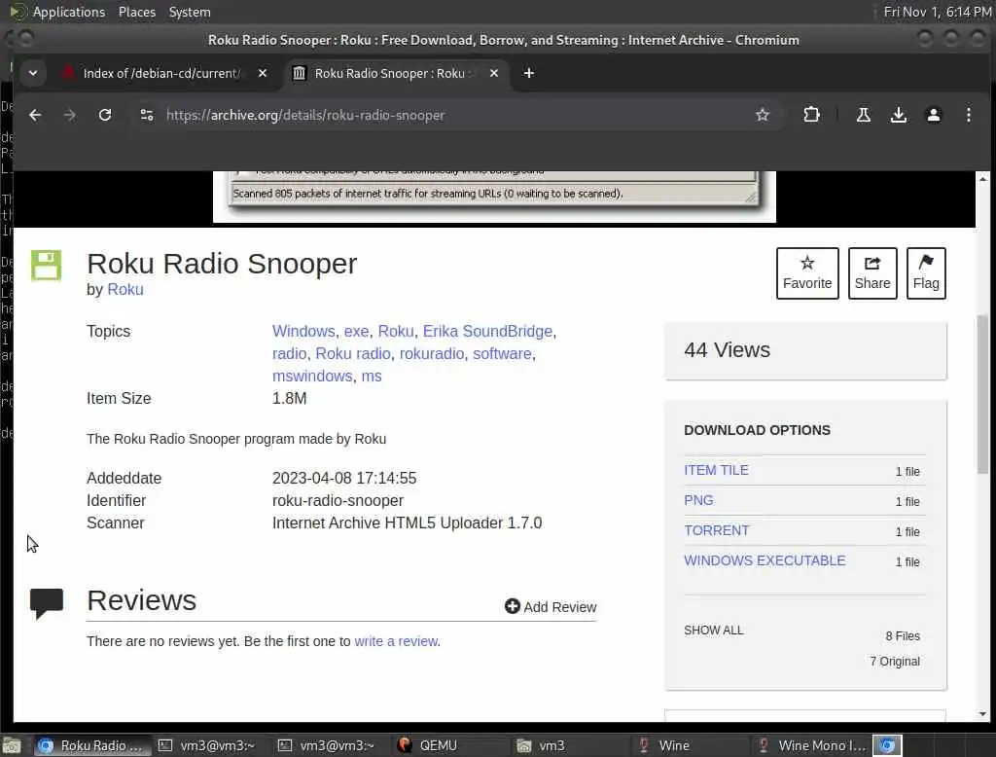Screen dimensions: 996x757
Task: Select the 2023-04-08 17:14:55 added date
Action: click(344, 478)
